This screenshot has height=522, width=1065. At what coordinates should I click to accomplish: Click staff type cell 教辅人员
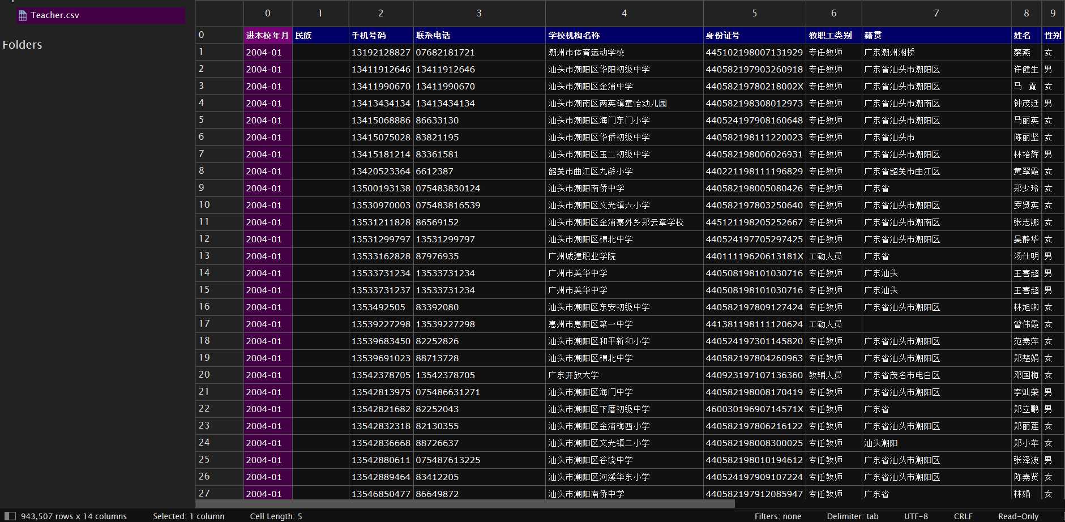pos(834,375)
